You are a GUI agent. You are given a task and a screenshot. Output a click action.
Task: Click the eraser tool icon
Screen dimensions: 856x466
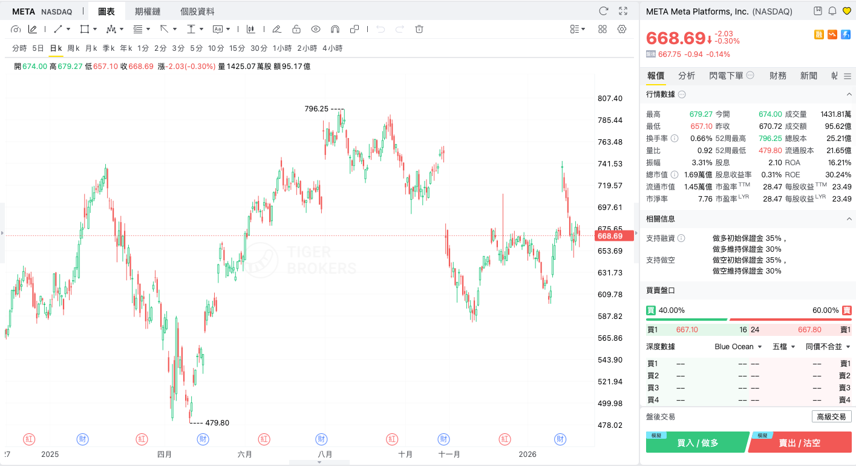coord(276,29)
